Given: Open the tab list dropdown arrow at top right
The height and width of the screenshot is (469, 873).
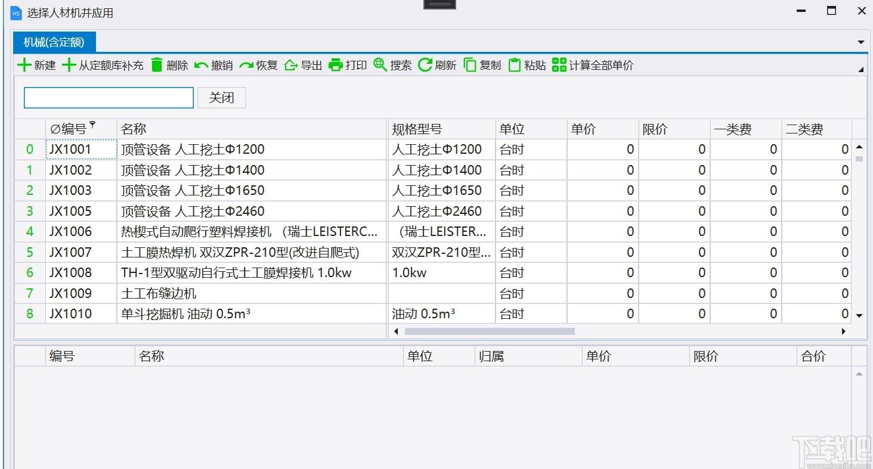Looking at the screenshot, I should coord(860,42).
